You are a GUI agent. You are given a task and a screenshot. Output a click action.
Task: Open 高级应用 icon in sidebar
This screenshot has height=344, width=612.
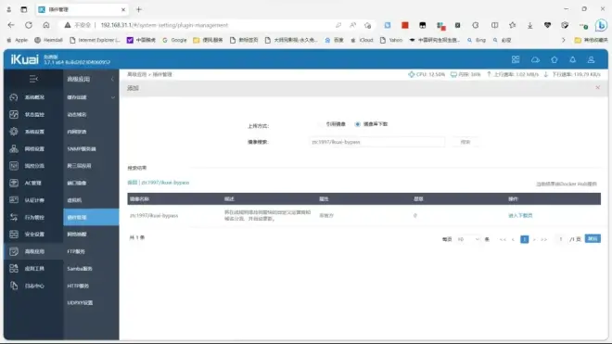coord(14,251)
